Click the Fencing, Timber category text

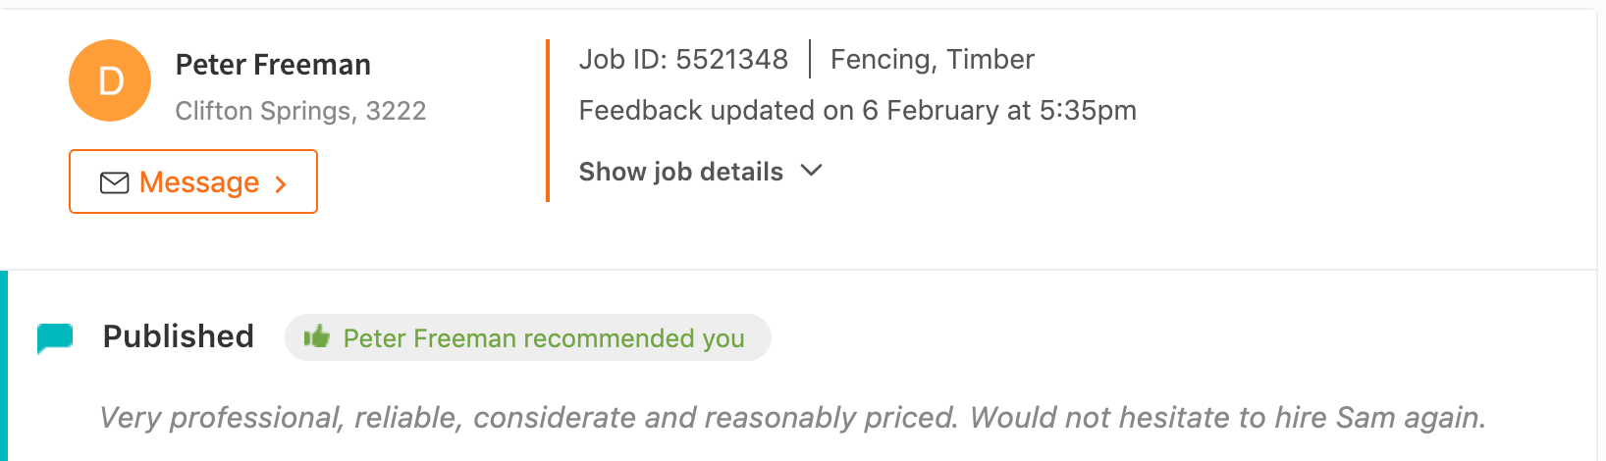(932, 60)
